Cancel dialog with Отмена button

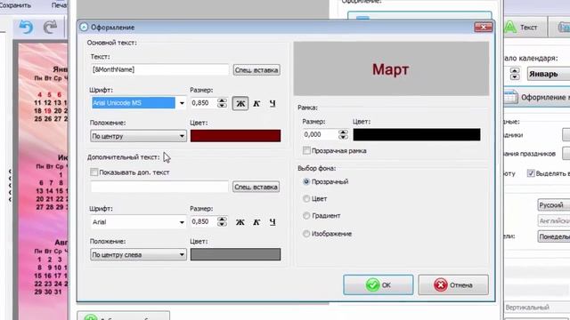453,284
